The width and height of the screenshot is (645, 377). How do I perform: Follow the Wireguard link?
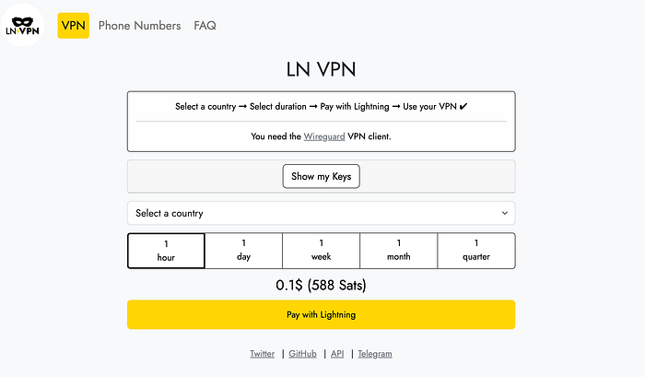pos(324,136)
